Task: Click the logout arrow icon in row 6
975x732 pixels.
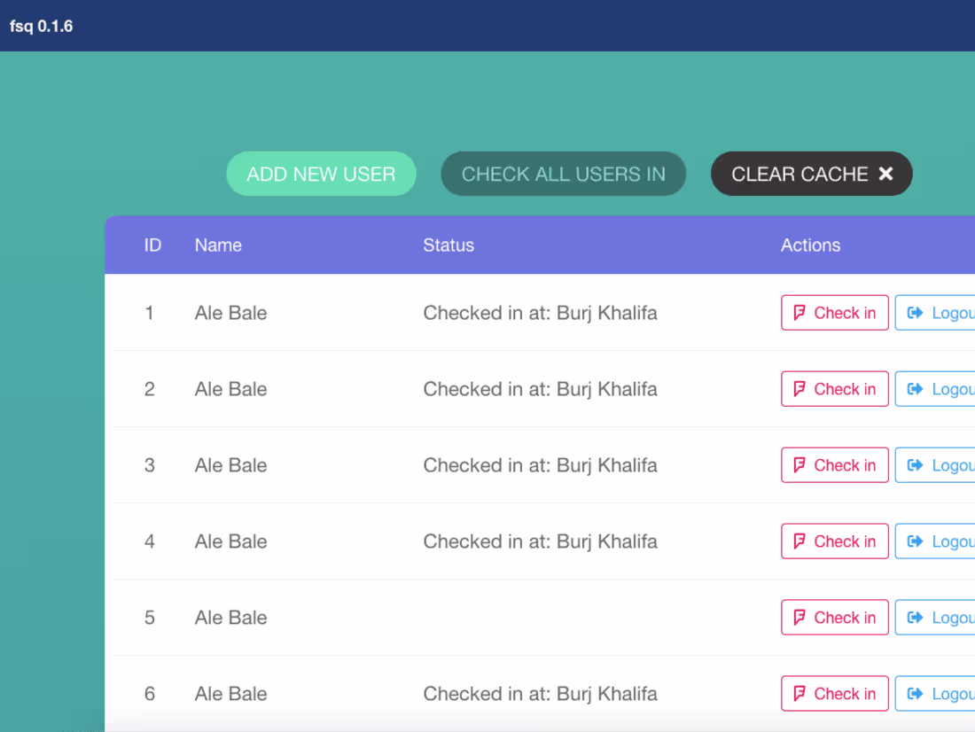Action: coord(913,694)
